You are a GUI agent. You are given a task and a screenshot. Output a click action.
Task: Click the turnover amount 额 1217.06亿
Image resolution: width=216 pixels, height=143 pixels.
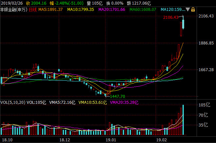tap(139, 3)
